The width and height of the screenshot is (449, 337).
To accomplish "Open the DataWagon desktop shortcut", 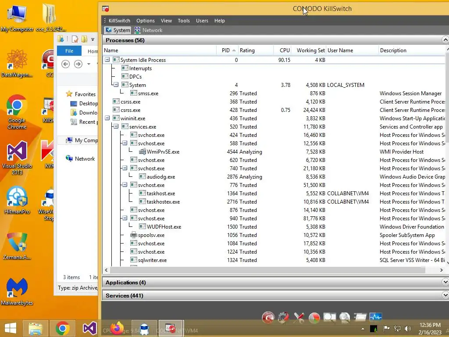I will click(17, 64).
